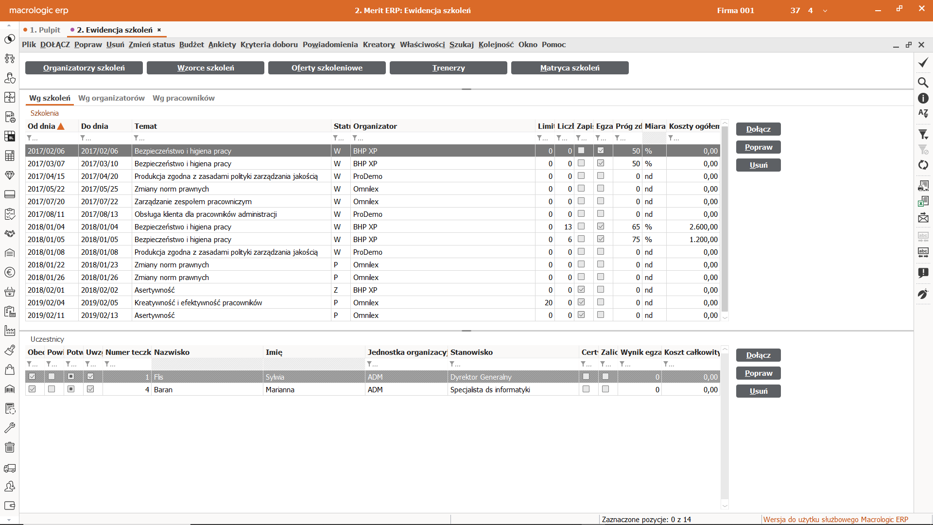Toggle Certyfikat checkbox for participant Baran
Screen dimensions: 933x525
[586, 389]
